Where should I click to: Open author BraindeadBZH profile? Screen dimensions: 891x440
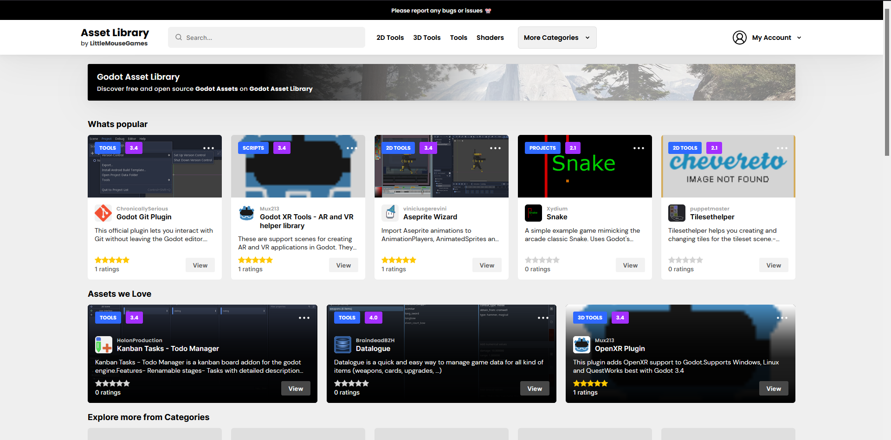coord(375,340)
